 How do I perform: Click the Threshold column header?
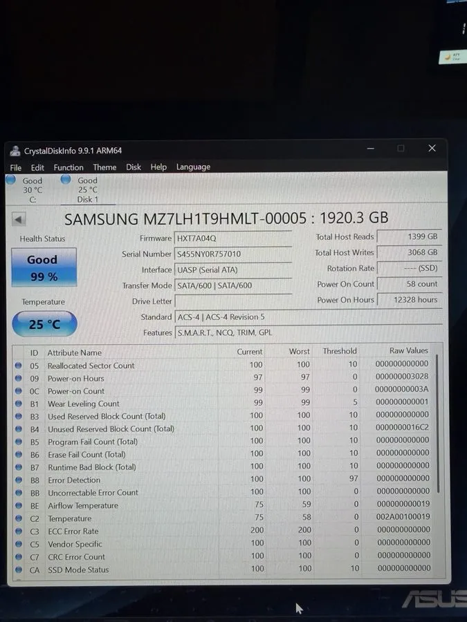[340, 350]
